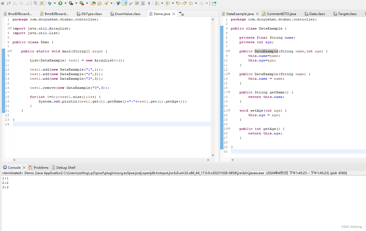Open the Previous Annotation dropdown arrow
Image resolution: width=366 pixels, height=231 pixels.
click(173, 3)
